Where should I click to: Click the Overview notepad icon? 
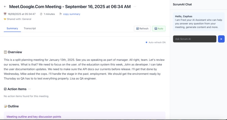5,52
